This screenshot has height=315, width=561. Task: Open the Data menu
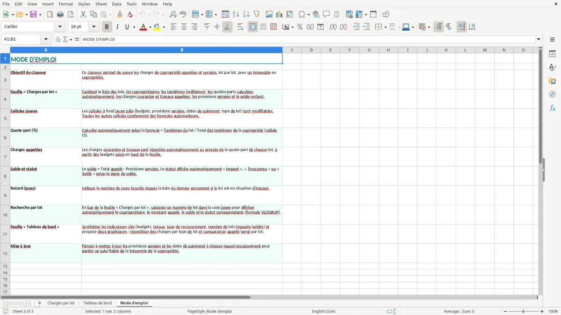pos(116,4)
